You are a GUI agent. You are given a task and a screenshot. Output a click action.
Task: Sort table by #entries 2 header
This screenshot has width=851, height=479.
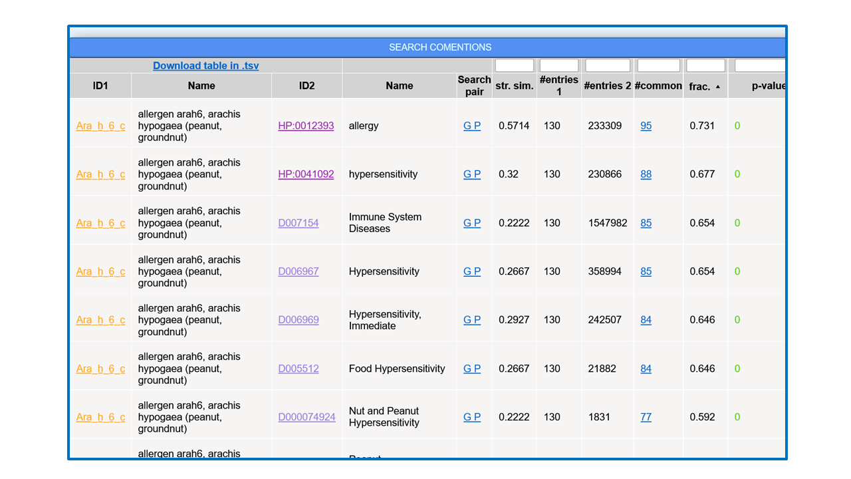tap(607, 86)
